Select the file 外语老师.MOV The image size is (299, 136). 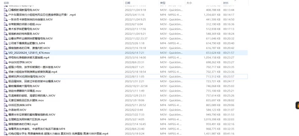click(x=17, y=110)
